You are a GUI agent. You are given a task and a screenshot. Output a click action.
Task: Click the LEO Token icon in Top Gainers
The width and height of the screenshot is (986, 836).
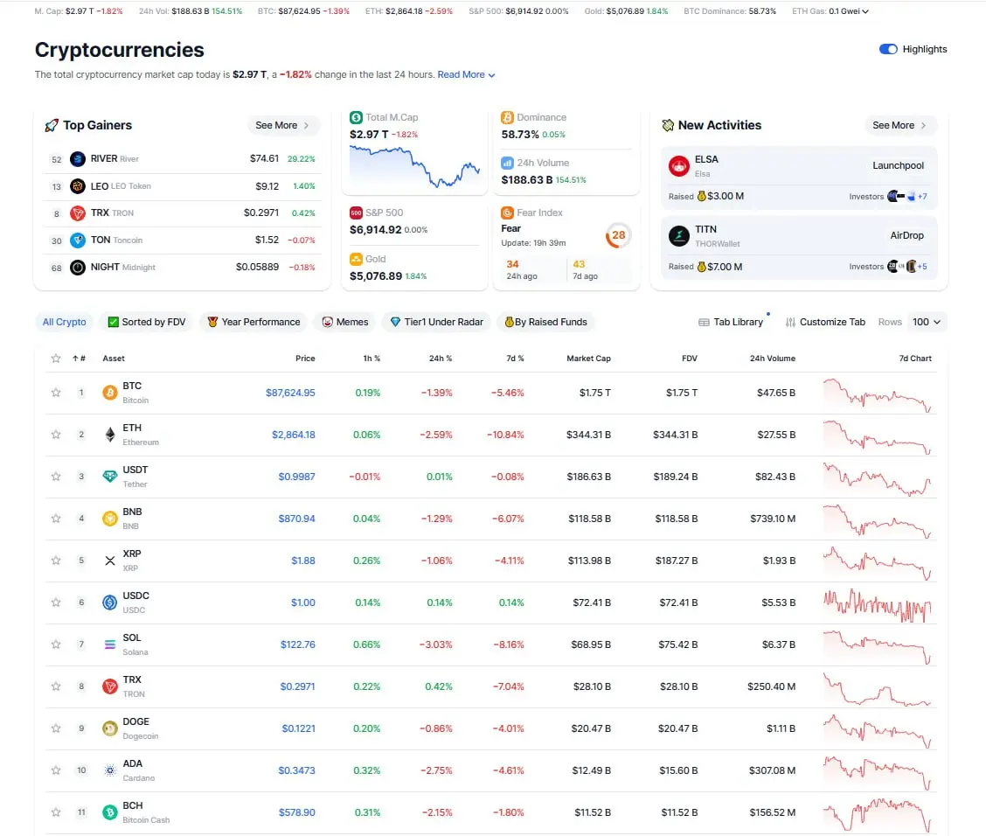[77, 186]
